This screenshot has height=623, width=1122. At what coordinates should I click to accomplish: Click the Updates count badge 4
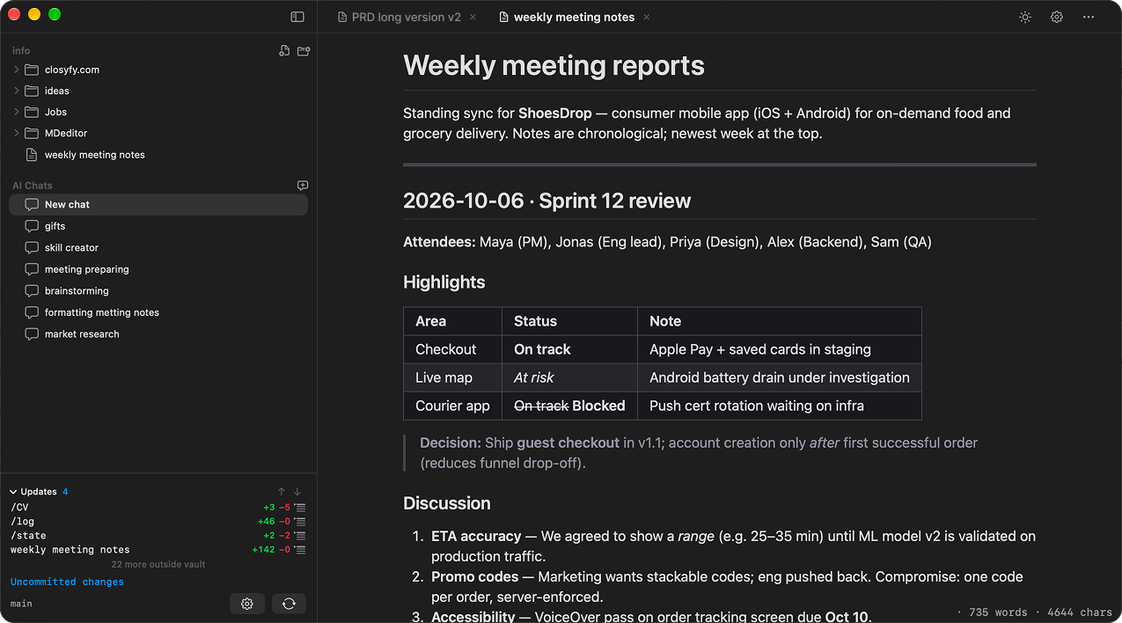pyautogui.click(x=65, y=492)
